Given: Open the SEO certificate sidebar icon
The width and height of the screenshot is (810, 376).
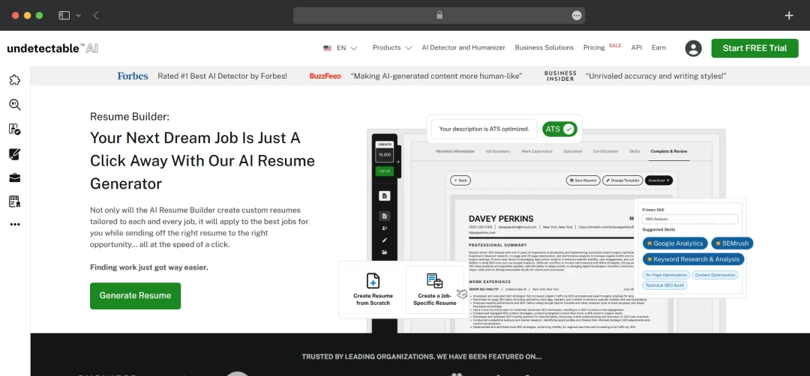Looking at the screenshot, I should click(x=15, y=201).
